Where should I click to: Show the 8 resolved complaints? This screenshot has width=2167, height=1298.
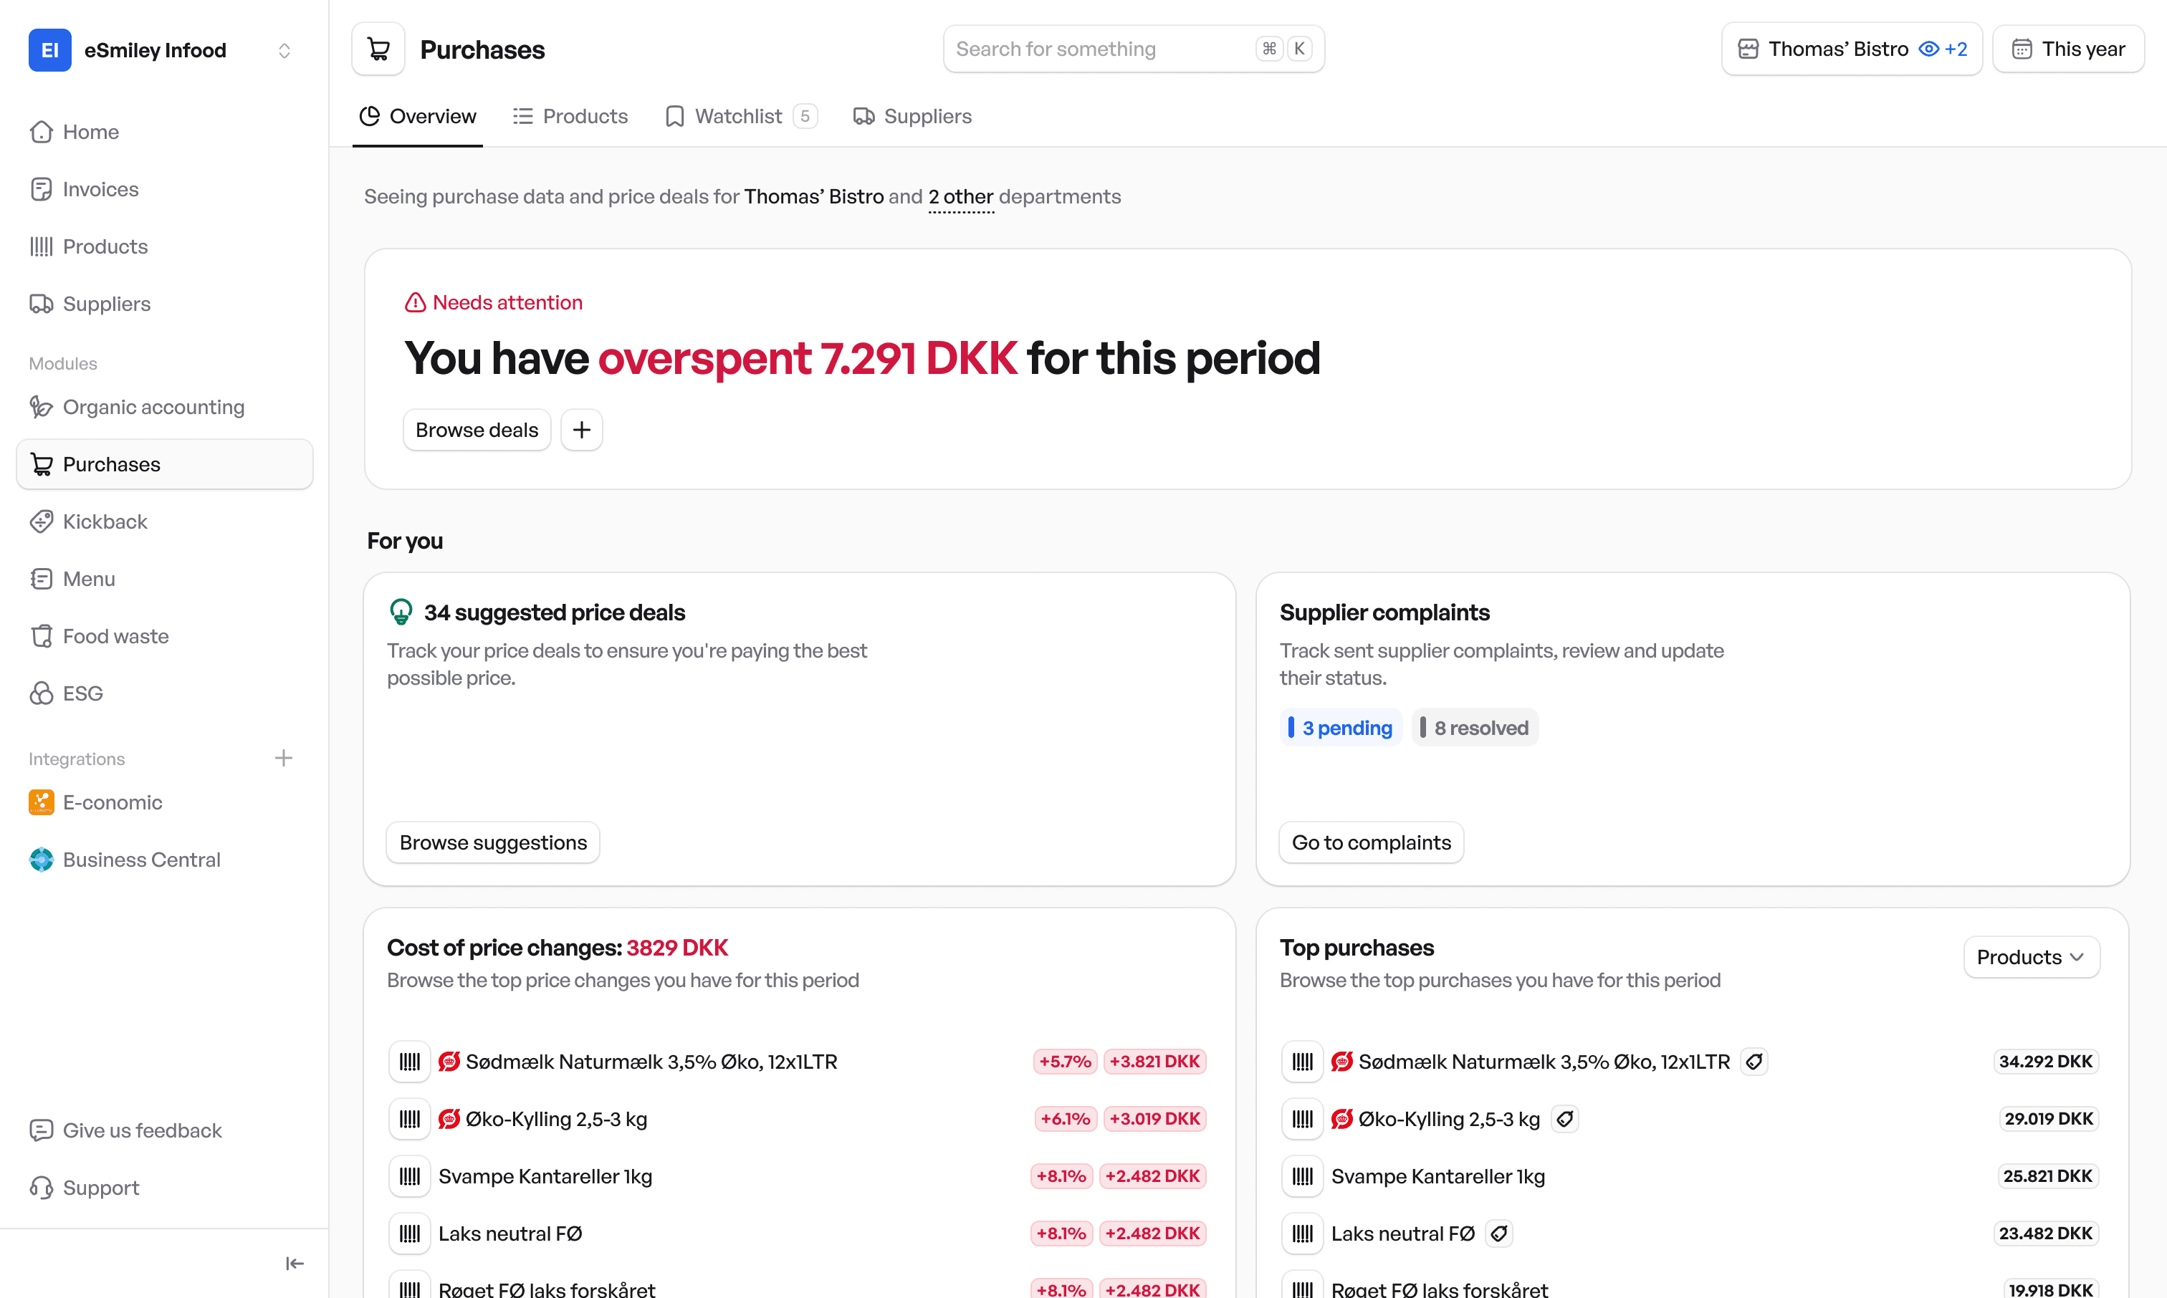[x=1475, y=727]
